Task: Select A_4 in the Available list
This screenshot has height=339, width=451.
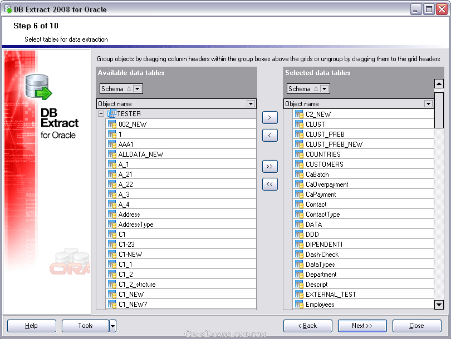Action: pyautogui.click(x=181, y=204)
